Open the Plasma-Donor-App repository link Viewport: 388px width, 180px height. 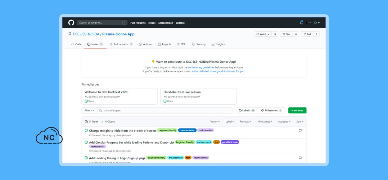118,34
